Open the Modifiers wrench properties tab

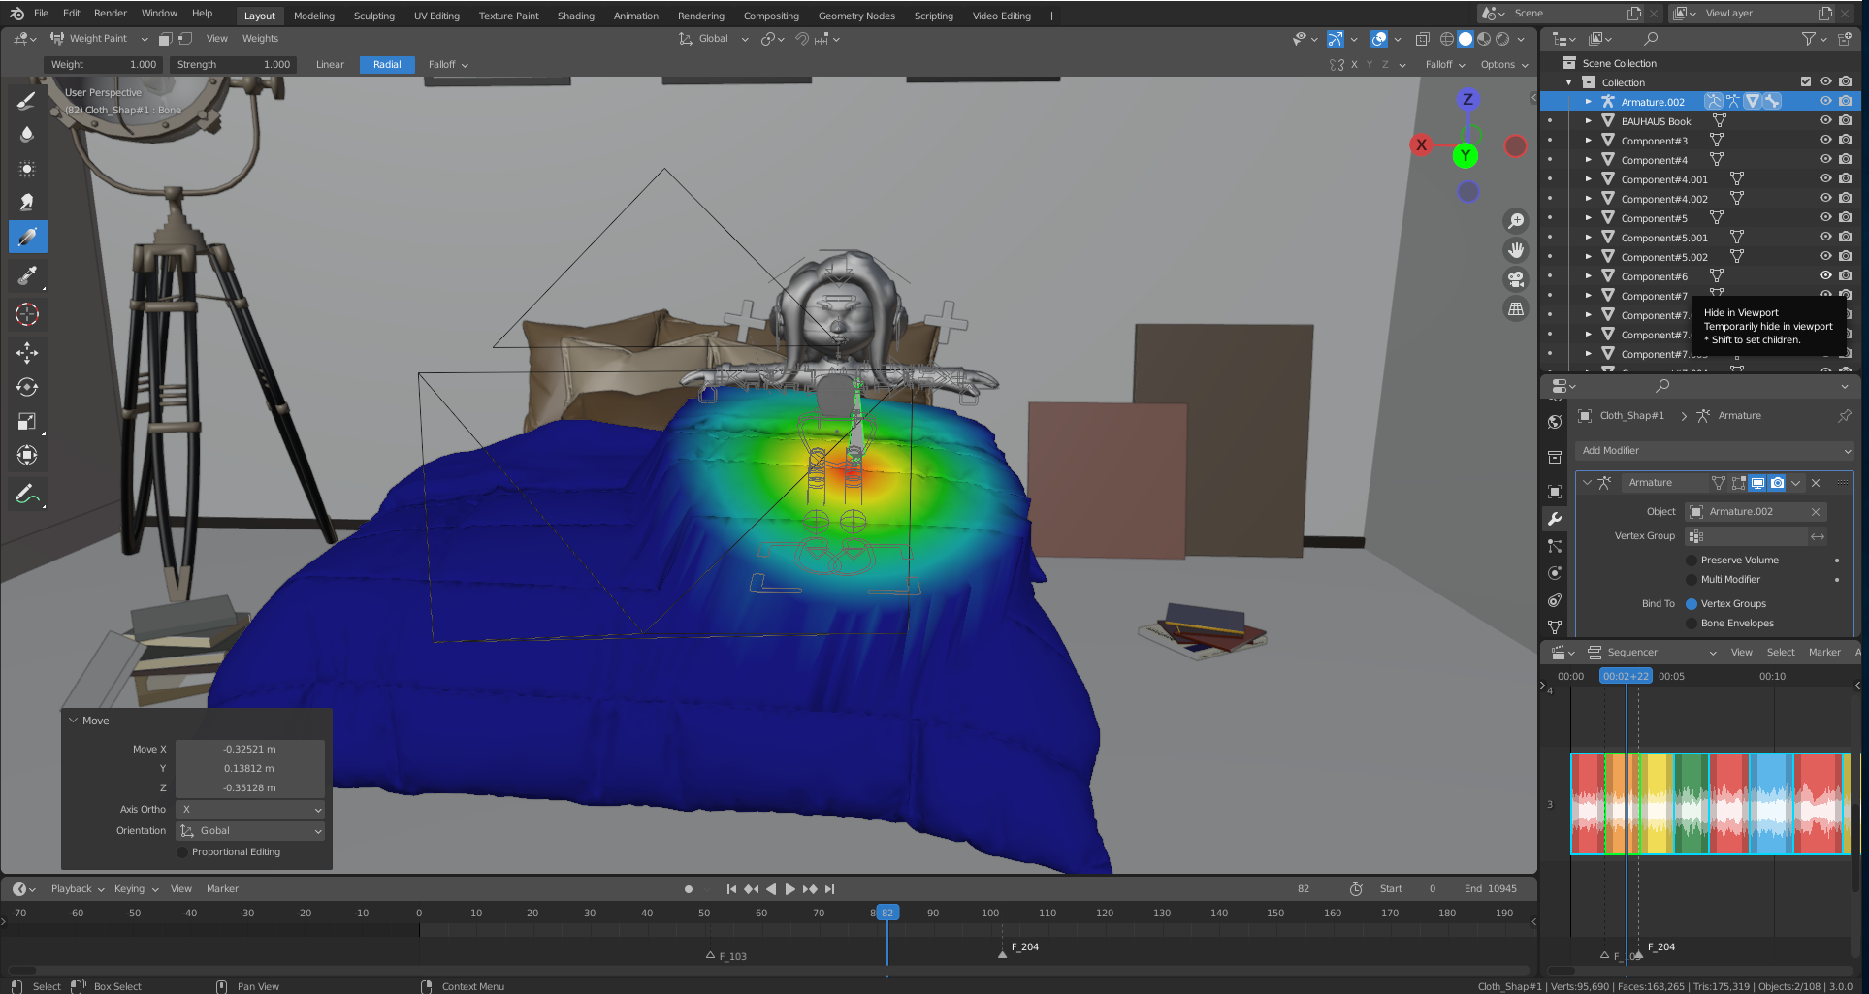pyautogui.click(x=1555, y=519)
